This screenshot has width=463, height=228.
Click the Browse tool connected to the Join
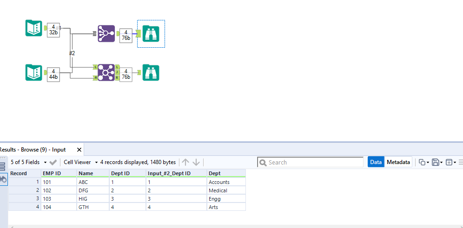pos(151,72)
